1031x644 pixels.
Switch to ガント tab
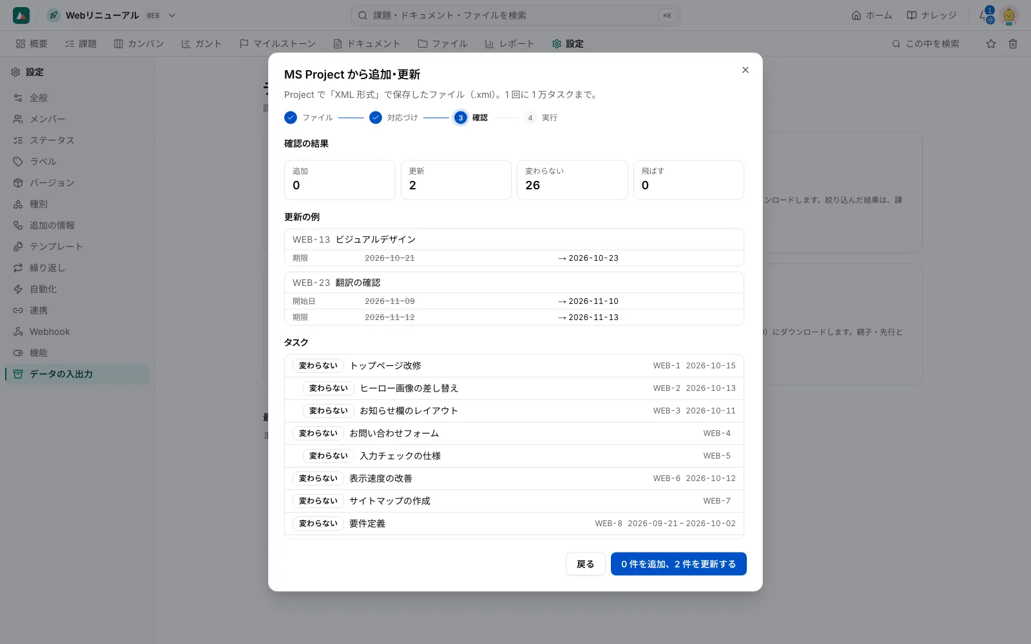pos(201,44)
